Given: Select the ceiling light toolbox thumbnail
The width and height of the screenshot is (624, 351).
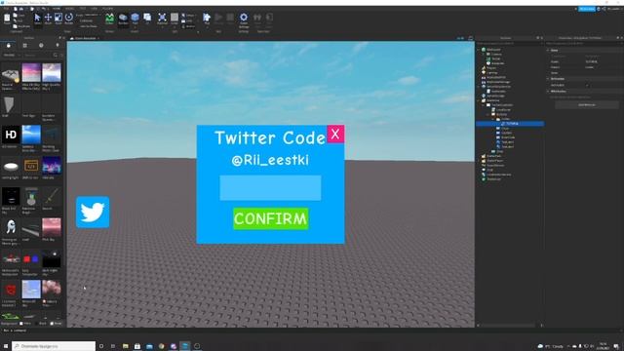Looking at the screenshot, I should (x=11, y=166).
